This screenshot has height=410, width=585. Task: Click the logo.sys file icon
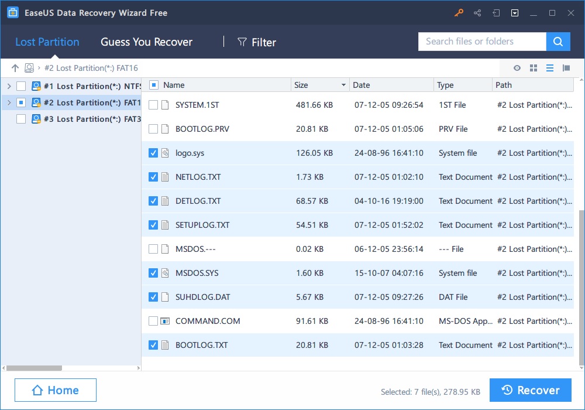165,153
